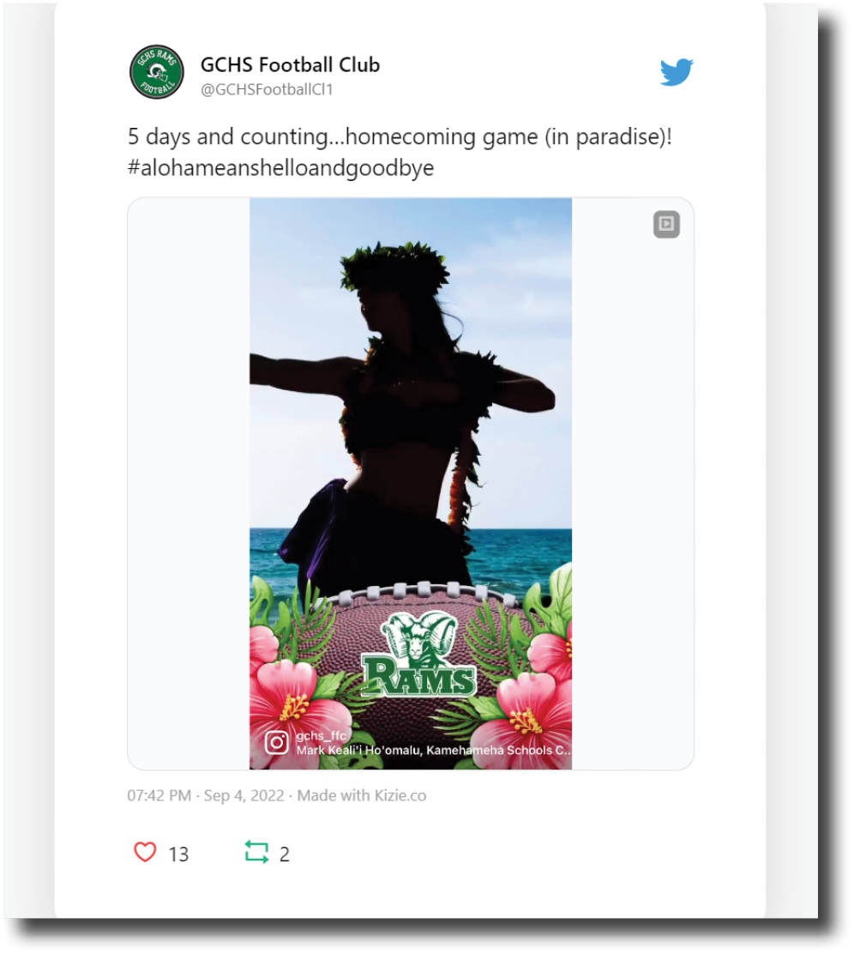Click the like count of 13

point(178,854)
